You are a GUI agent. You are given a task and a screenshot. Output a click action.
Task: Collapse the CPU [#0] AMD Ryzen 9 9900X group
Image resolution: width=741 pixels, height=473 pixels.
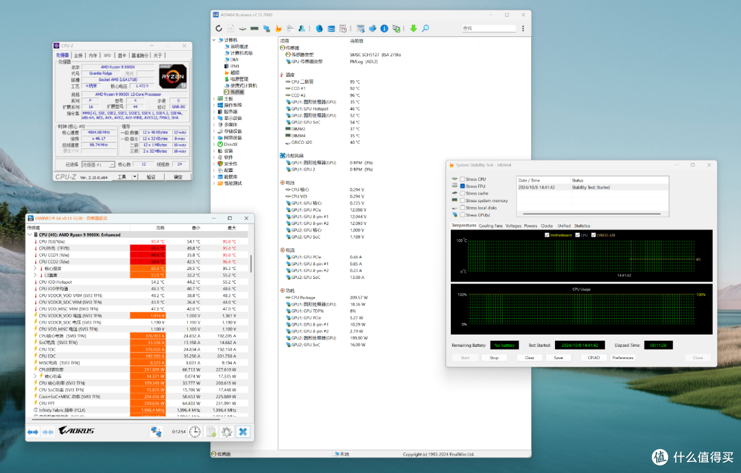tap(30, 234)
